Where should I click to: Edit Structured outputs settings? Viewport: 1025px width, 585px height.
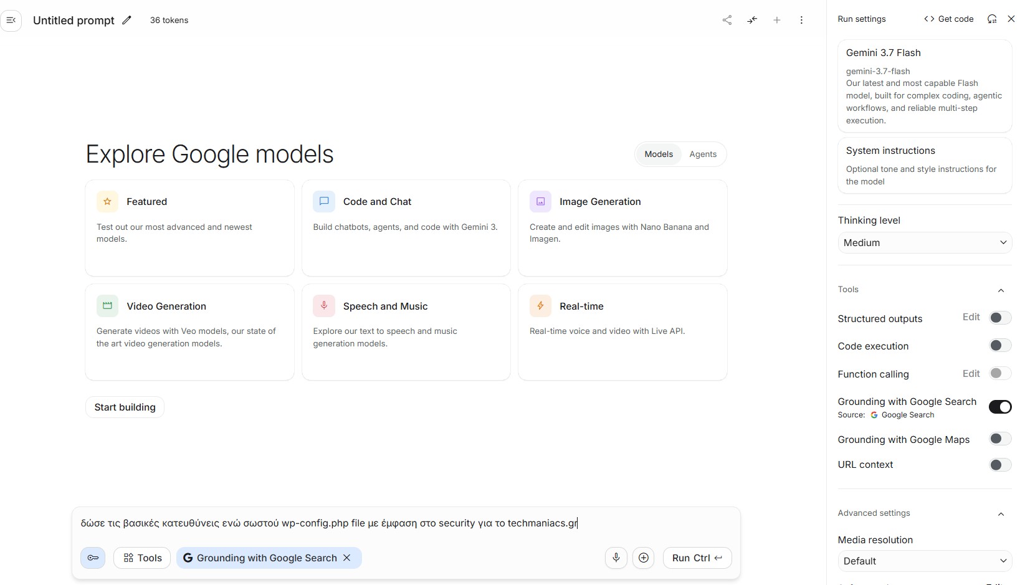click(x=971, y=317)
